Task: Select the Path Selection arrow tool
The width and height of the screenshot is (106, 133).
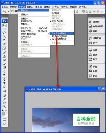Action: point(5,87)
